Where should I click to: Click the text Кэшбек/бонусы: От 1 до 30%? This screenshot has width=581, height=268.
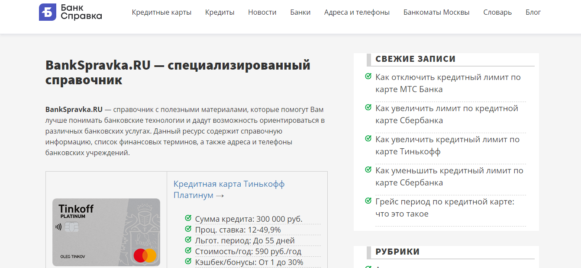(x=249, y=262)
